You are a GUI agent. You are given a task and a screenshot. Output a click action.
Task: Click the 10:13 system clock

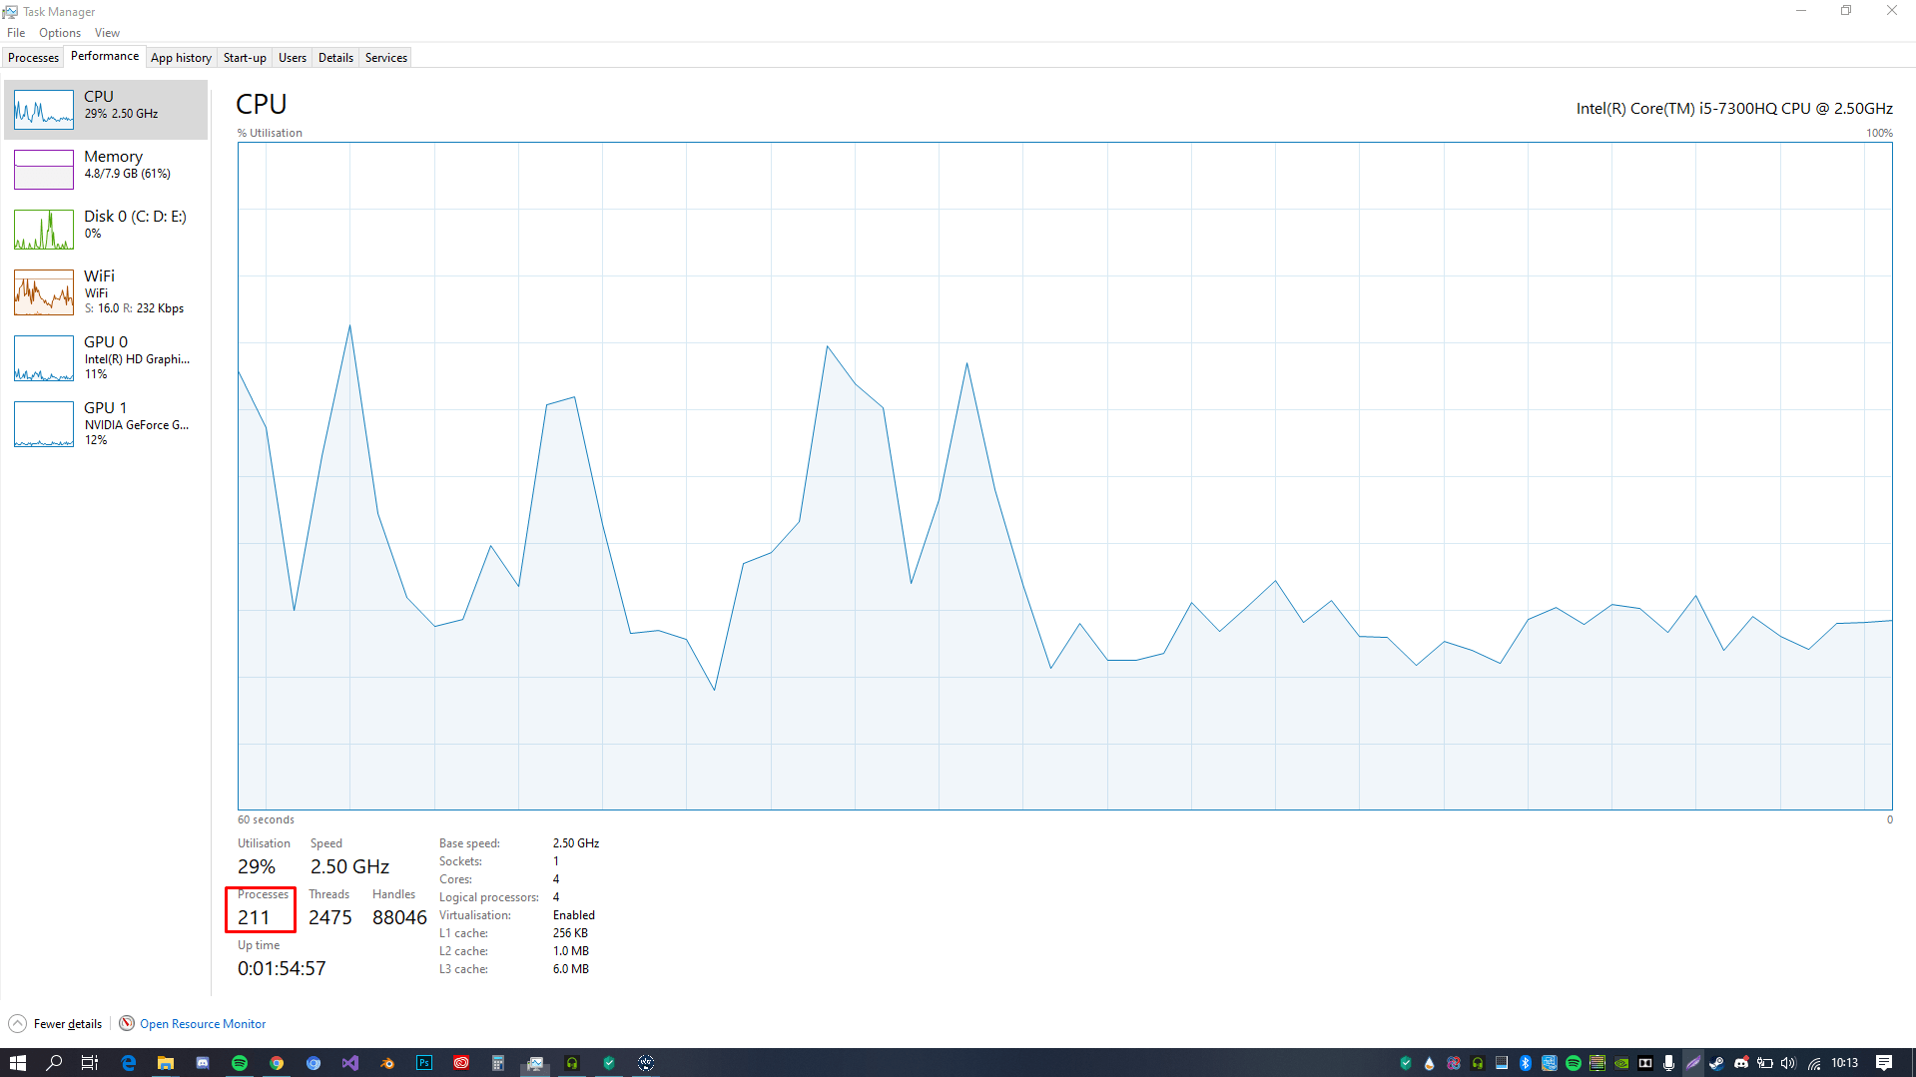[x=1845, y=1063]
